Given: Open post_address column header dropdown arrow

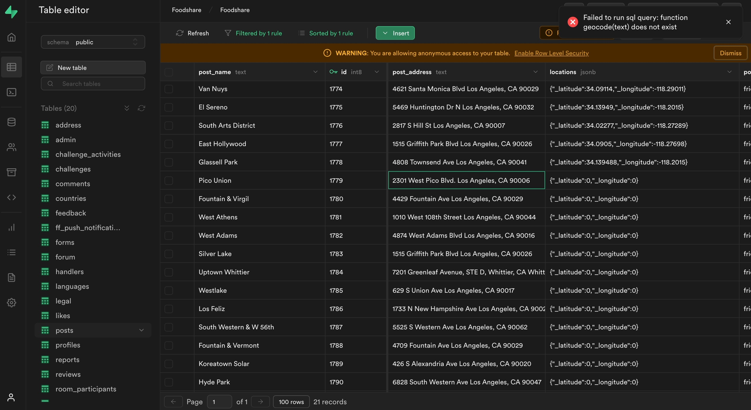Looking at the screenshot, I should click(535, 72).
